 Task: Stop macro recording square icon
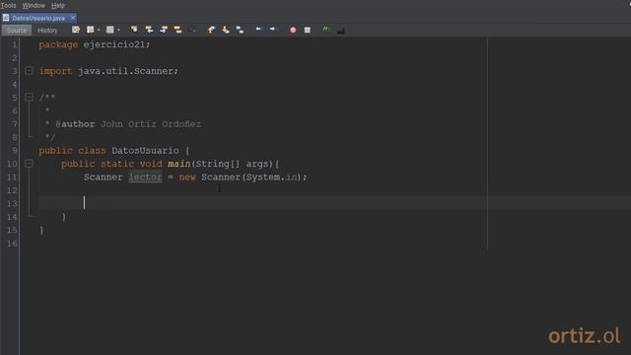coord(308,31)
